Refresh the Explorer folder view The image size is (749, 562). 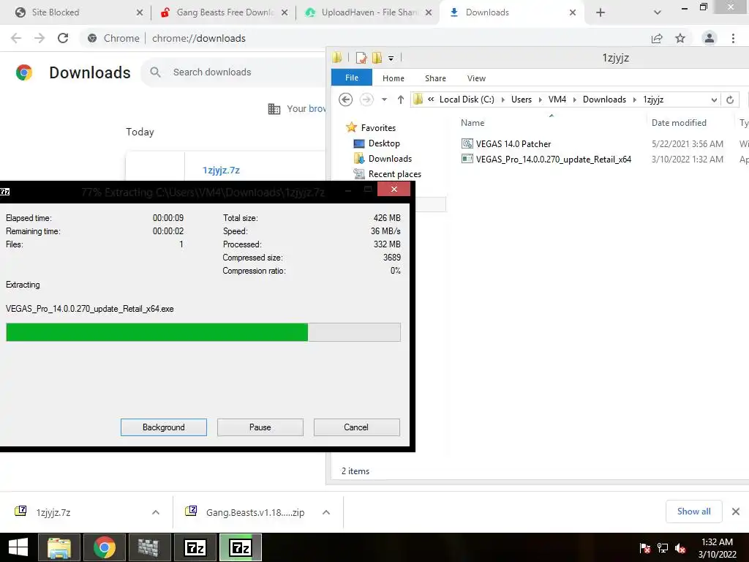730,100
